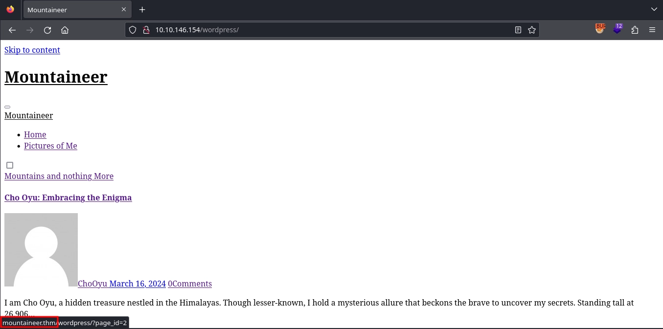
Task: Toggle reader view in the address bar
Action: click(518, 30)
